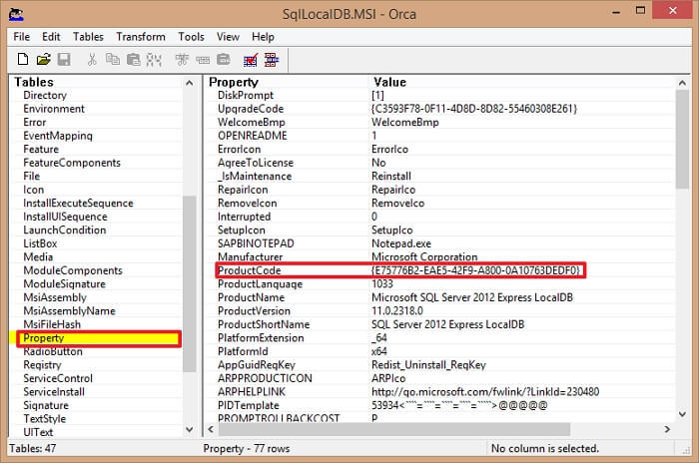Click the Cut scissors toolbar icon
The height and width of the screenshot is (463, 699).
click(x=92, y=60)
